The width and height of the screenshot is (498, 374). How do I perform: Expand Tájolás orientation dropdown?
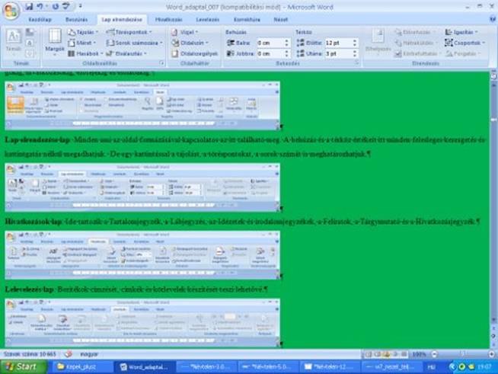[x=84, y=32]
